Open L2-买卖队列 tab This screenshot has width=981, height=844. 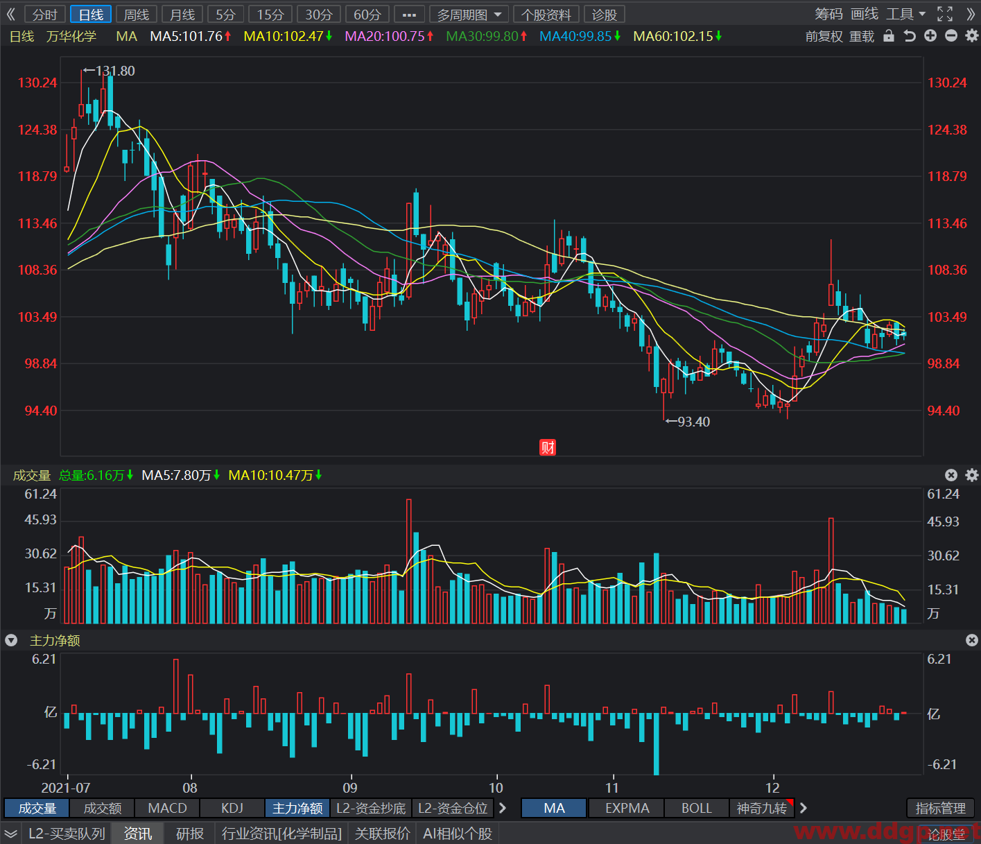pos(67,834)
